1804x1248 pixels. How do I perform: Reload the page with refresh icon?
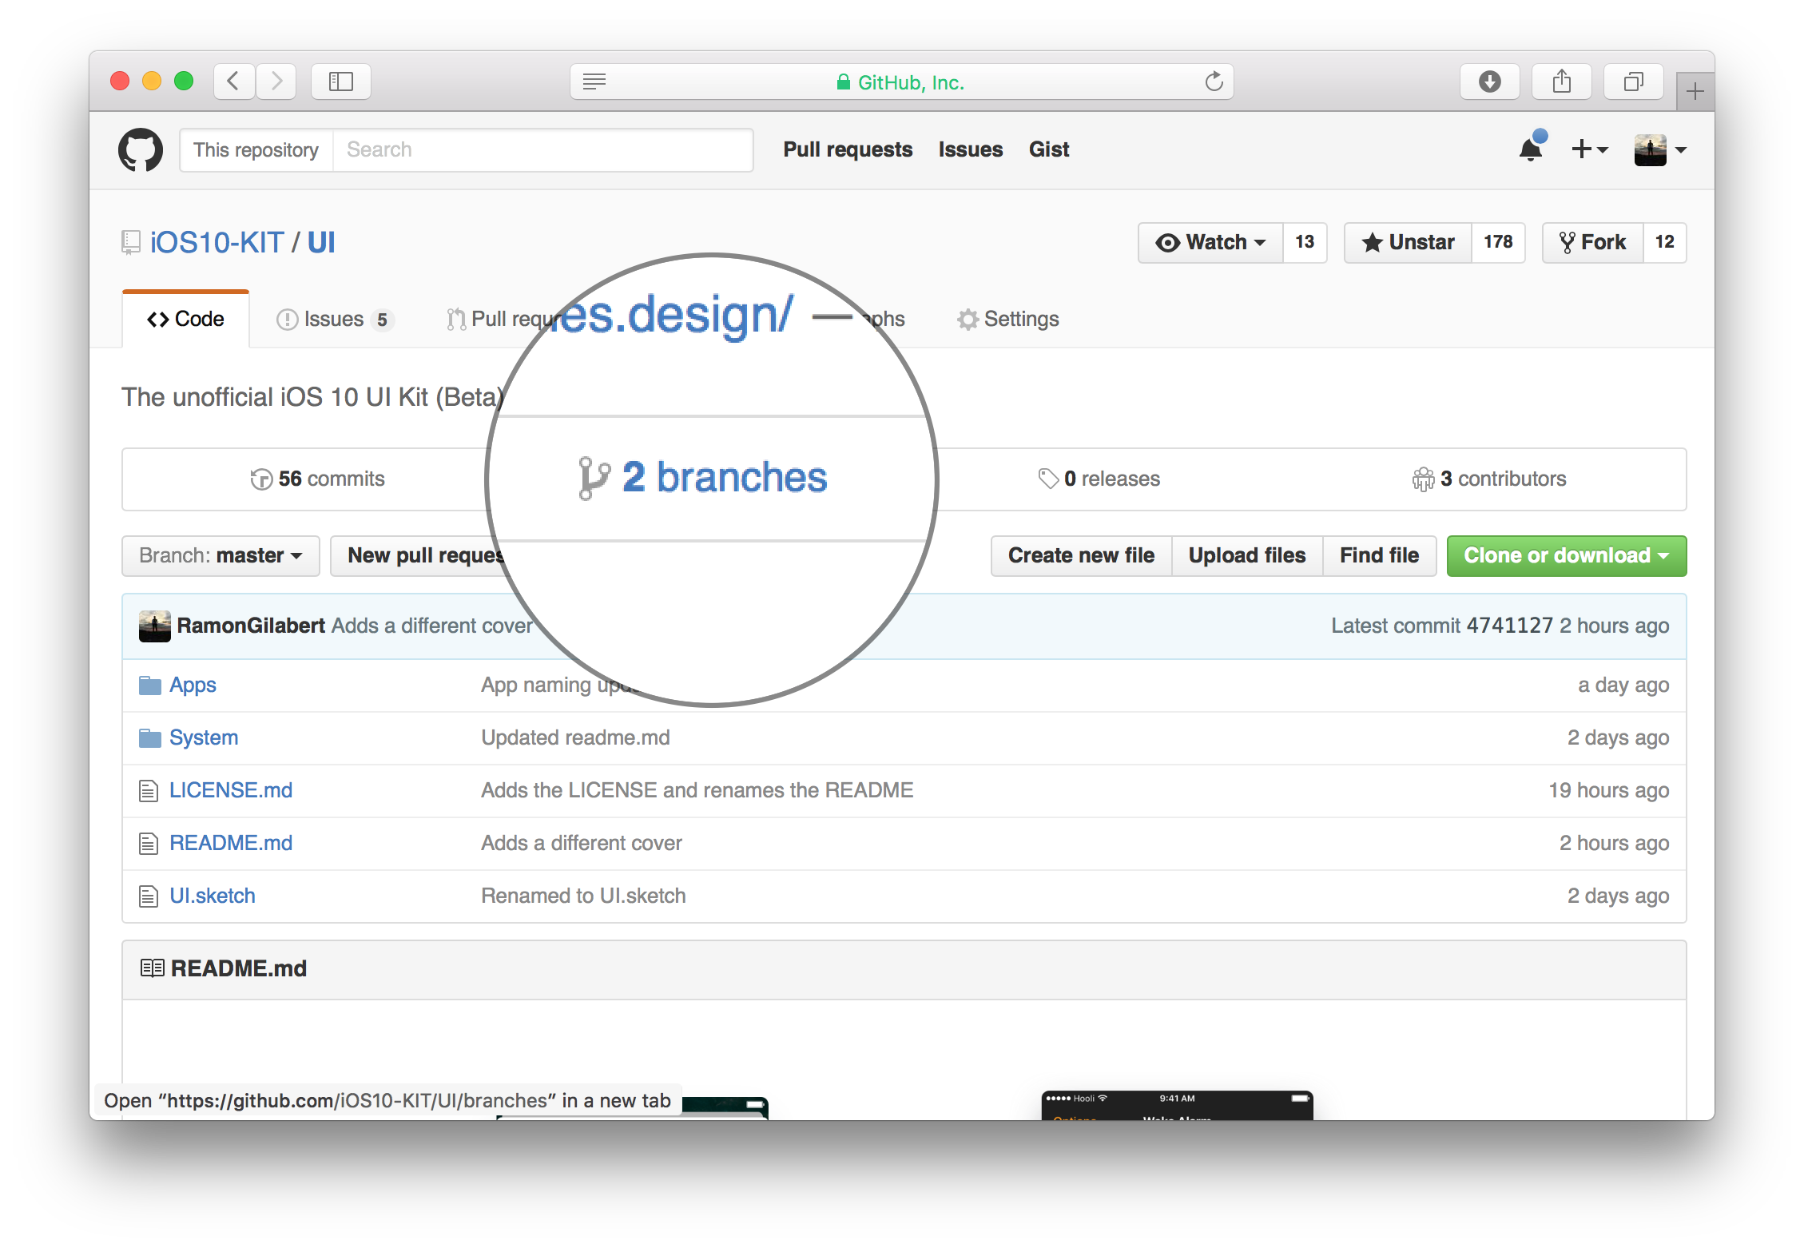click(x=1214, y=81)
